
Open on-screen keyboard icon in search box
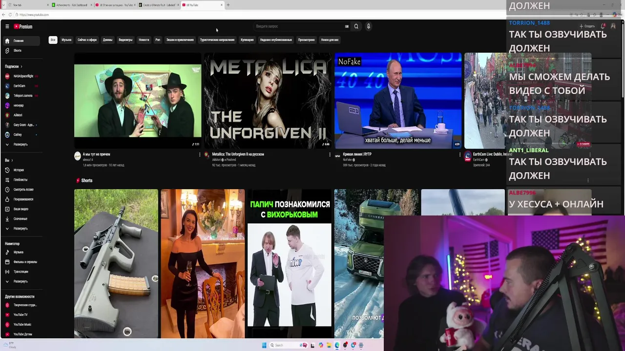click(347, 26)
